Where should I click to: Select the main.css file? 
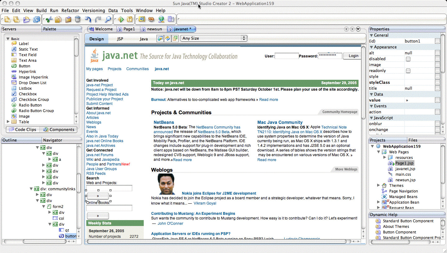tap(403, 174)
